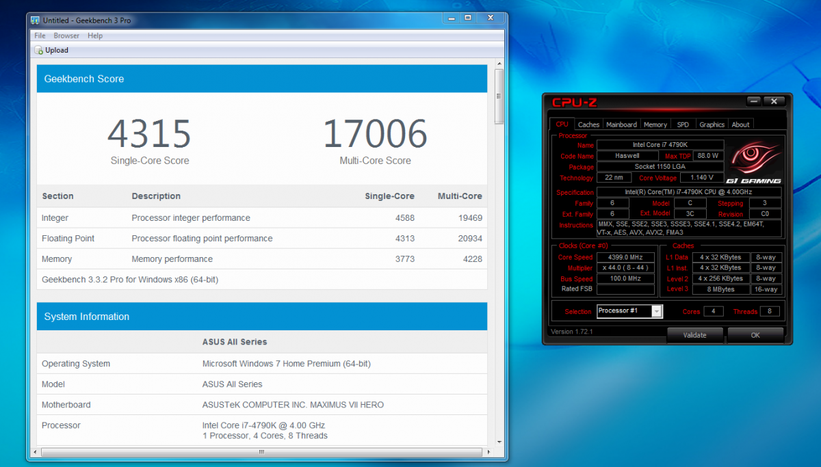The width and height of the screenshot is (821, 467).
Task: Click the Core Speed field '4399.0 MHz'
Action: 625,257
